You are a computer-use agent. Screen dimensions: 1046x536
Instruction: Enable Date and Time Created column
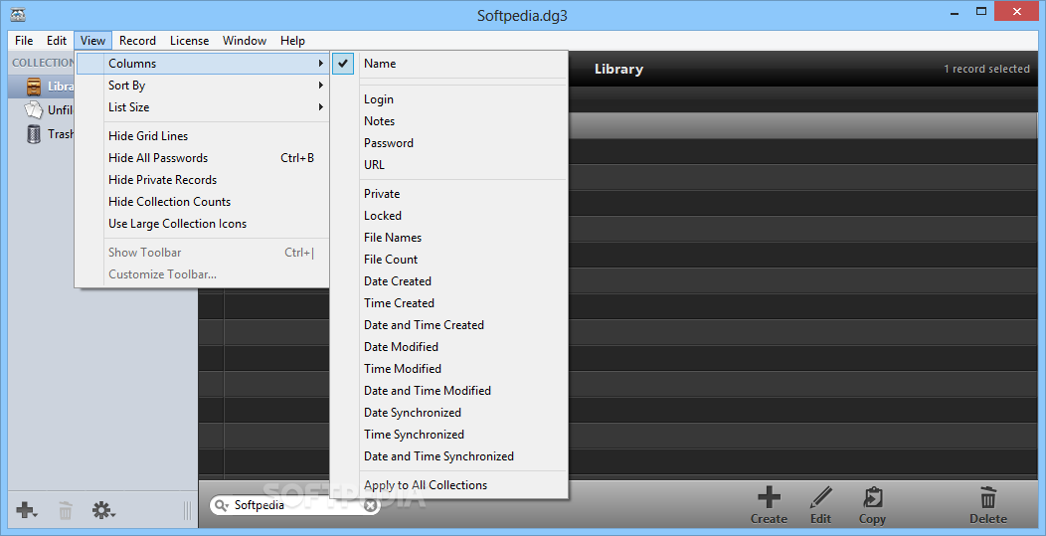point(449,325)
